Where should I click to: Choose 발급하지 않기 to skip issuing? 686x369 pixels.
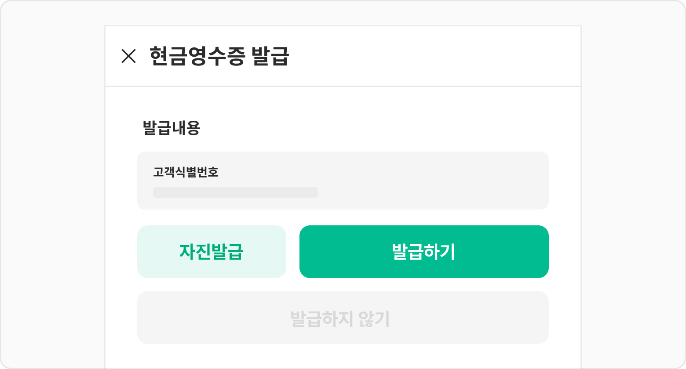click(x=343, y=318)
